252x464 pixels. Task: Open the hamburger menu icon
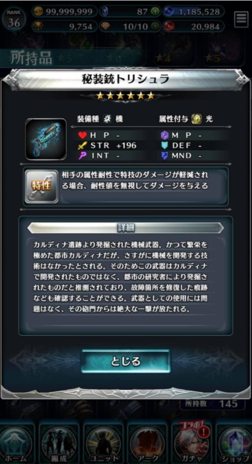point(241,20)
